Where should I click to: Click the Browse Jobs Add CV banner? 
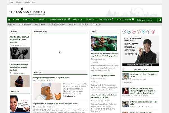pos(20,104)
